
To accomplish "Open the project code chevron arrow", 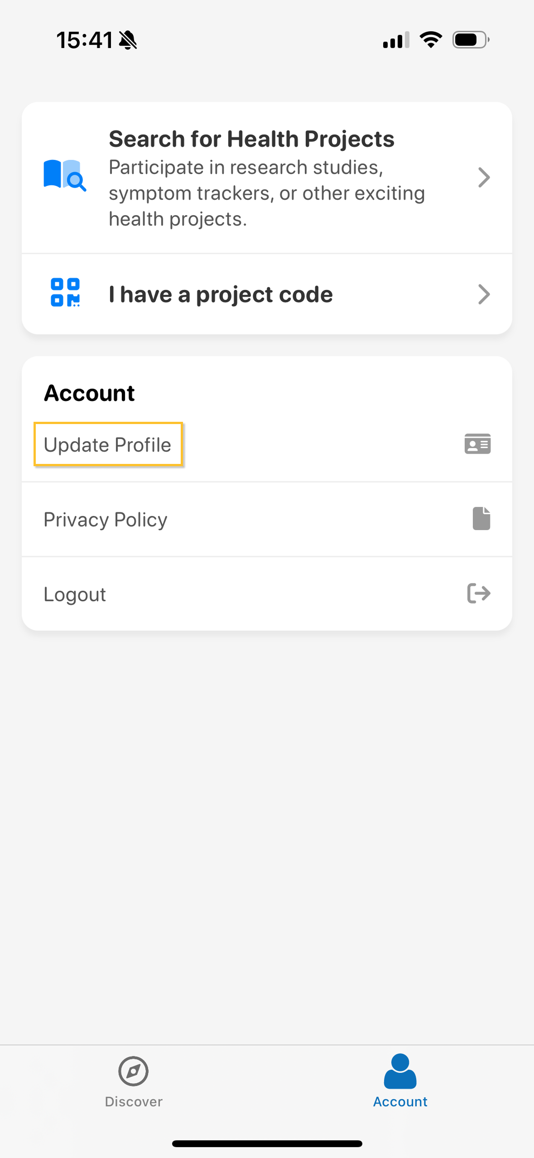I will tap(484, 294).
